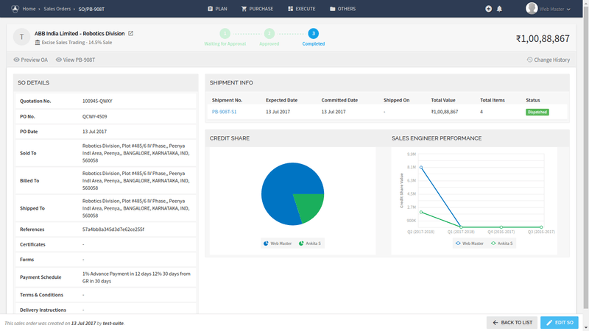Click the plus add icon in top bar
Screen dimensions: 589x331
click(x=488, y=9)
